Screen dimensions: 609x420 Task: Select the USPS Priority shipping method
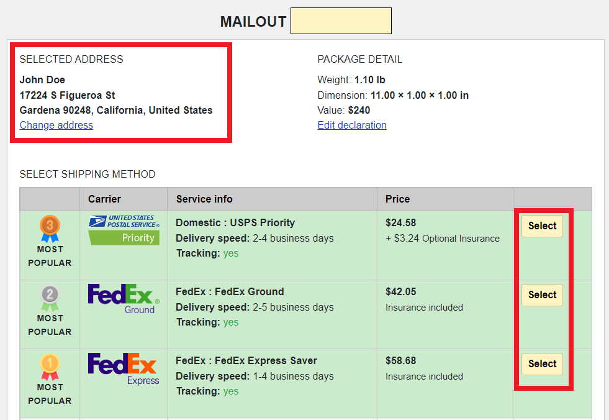pos(542,226)
